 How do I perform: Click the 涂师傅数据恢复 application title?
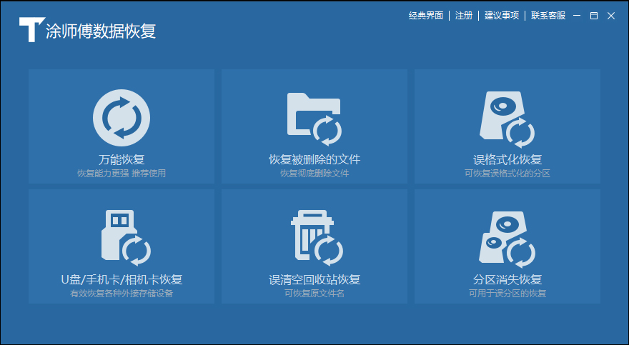101,31
